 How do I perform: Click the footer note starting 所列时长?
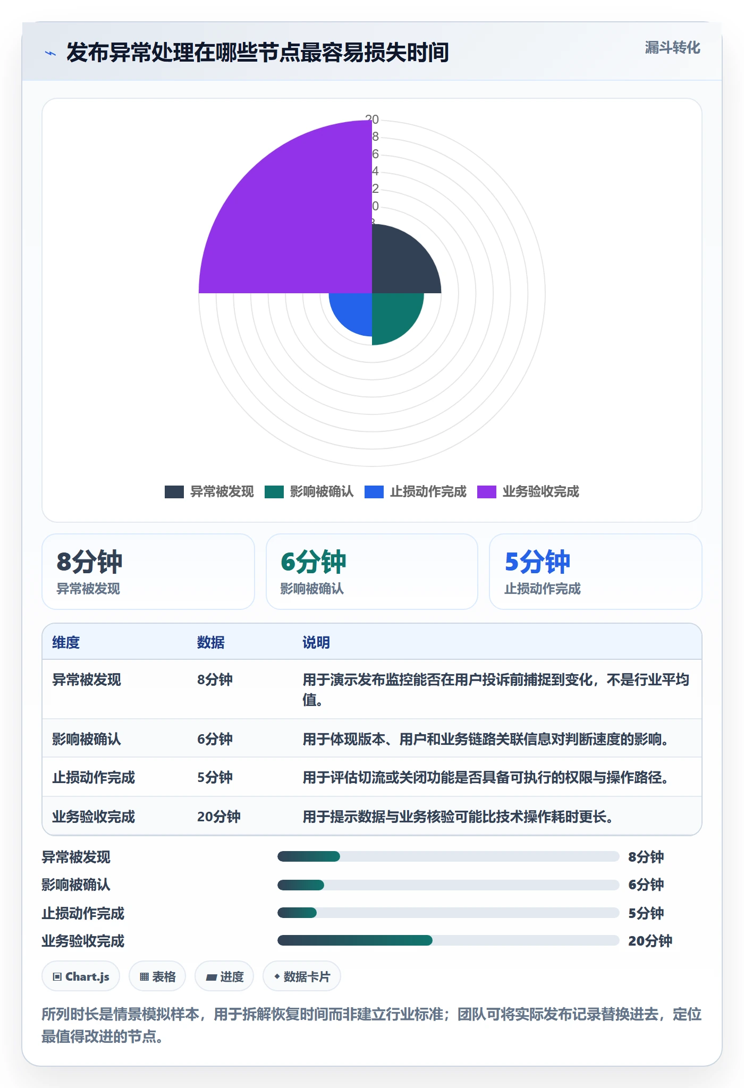coord(371,1025)
